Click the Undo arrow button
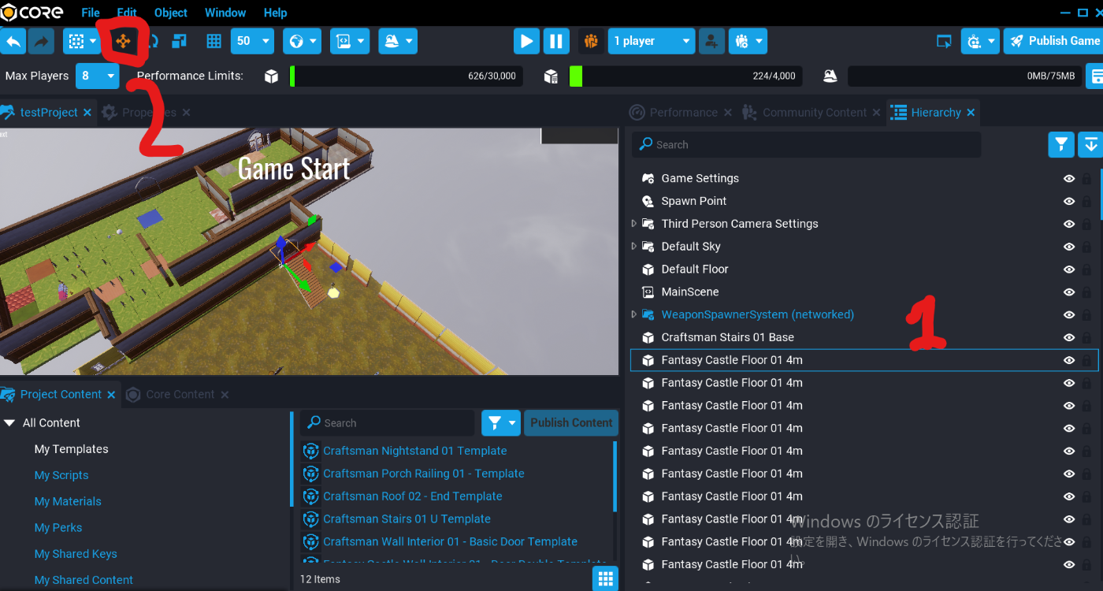The image size is (1103, 591). pyautogui.click(x=13, y=41)
